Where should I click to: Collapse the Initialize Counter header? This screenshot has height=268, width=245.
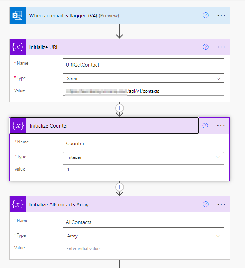[x=110, y=126]
